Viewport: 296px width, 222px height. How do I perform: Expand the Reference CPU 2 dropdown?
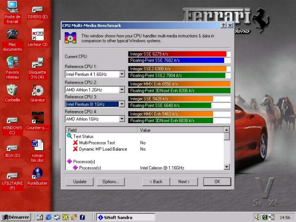coord(122,89)
